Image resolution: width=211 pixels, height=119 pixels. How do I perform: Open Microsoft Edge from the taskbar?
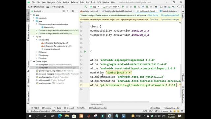coord(60,116)
